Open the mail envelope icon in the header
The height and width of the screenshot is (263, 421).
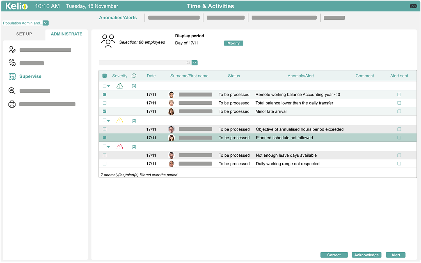click(x=413, y=6)
